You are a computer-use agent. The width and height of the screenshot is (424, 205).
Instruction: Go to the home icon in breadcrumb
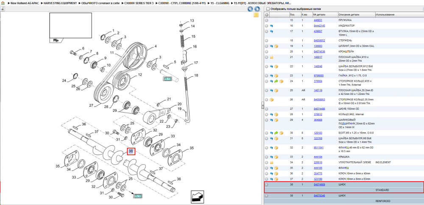pyautogui.click(x=3, y=3)
